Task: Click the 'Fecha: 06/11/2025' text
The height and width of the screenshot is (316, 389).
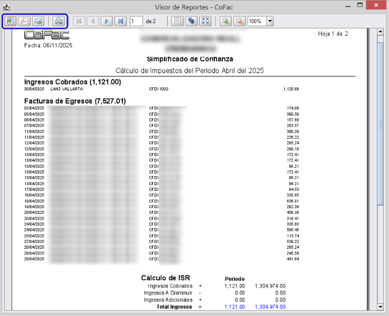Action: [48, 45]
